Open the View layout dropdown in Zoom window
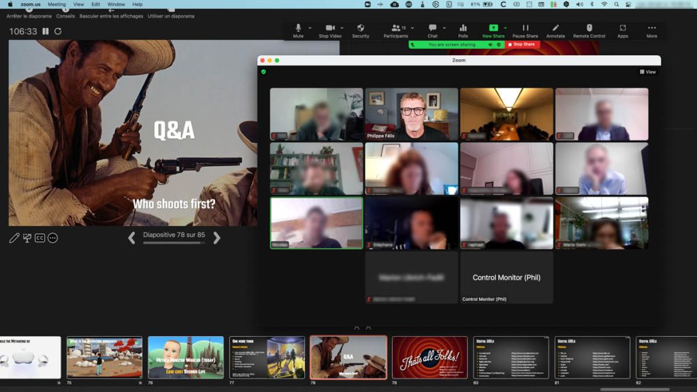This screenshot has height=392, width=697. coord(648,71)
